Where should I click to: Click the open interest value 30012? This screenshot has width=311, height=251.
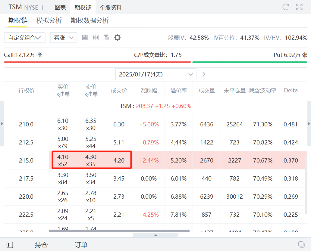point(235,197)
